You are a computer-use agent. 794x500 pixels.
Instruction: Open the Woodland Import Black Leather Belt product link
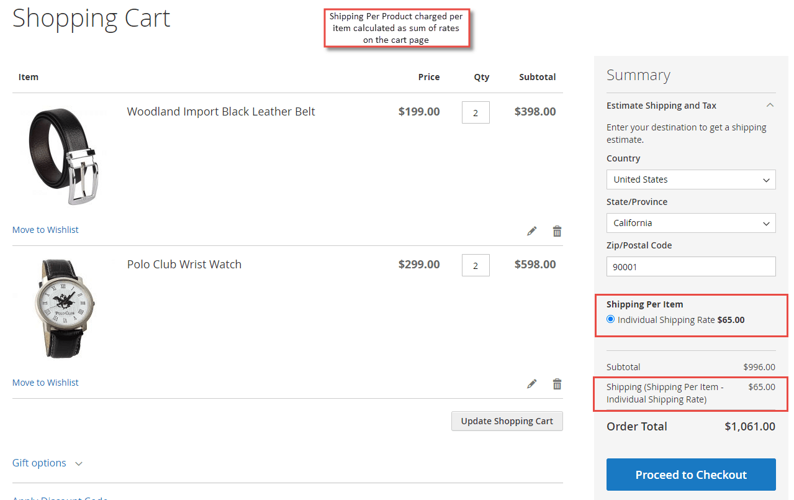pyautogui.click(x=221, y=112)
